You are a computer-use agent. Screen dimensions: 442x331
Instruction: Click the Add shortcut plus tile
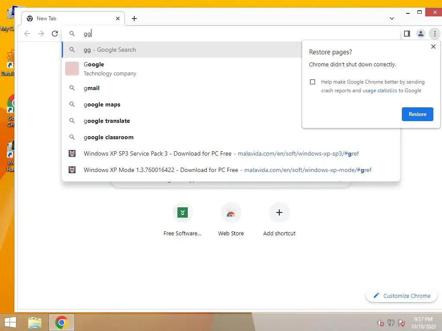click(279, 219)
